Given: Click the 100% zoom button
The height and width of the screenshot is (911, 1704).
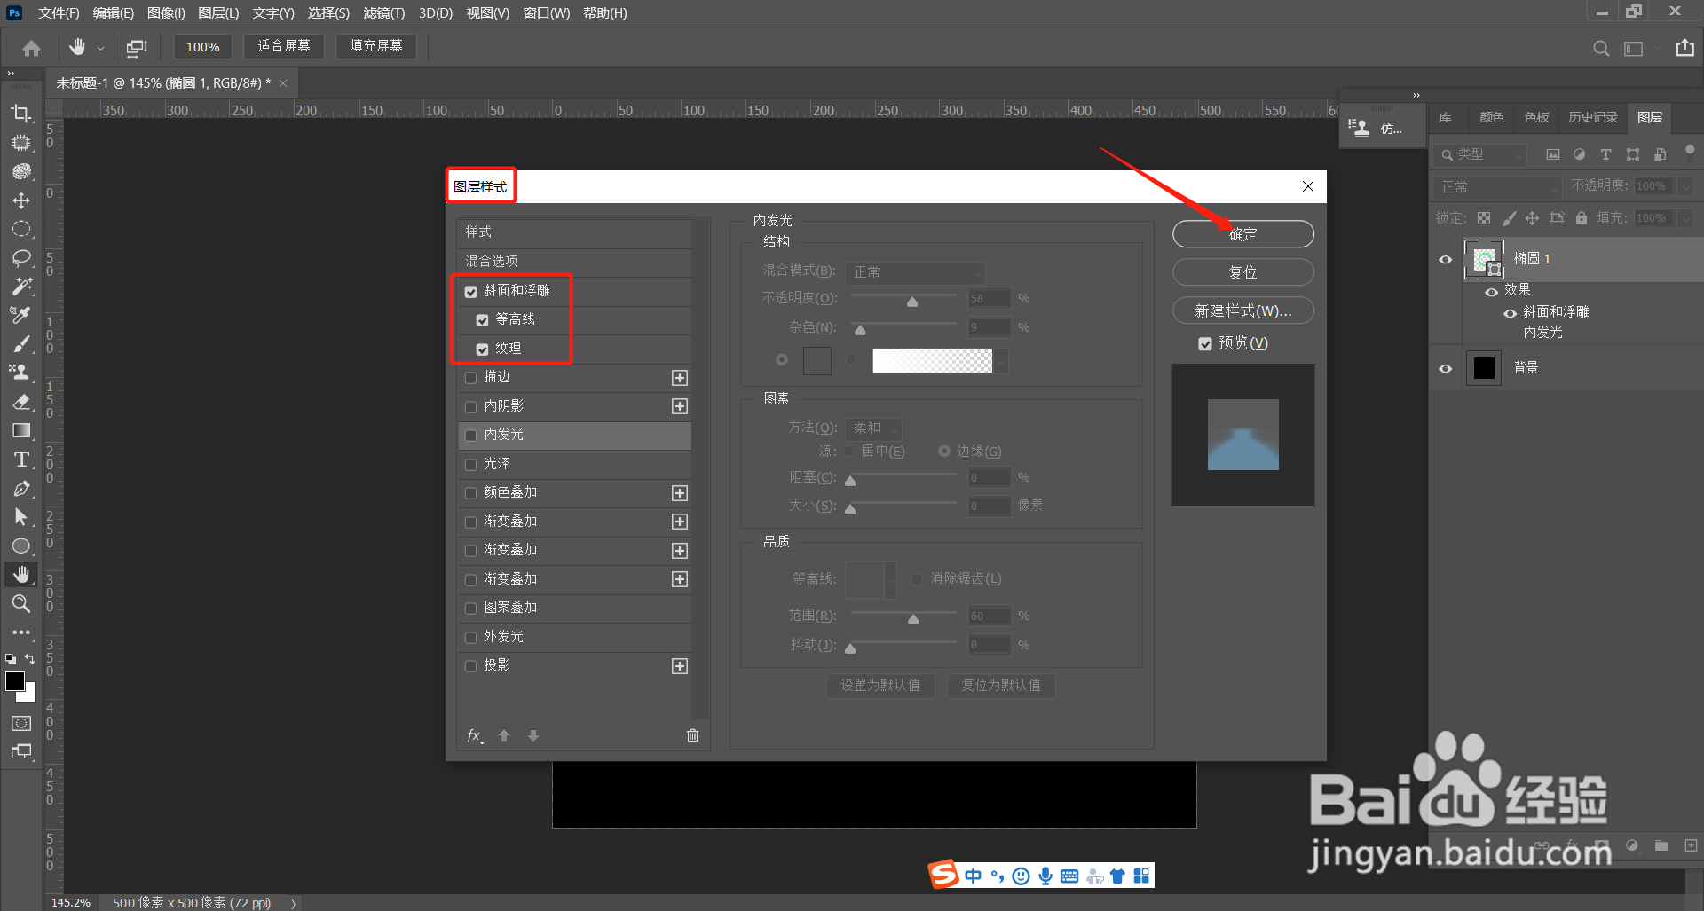Looking at the screenshot, I should tap(202, 47).
